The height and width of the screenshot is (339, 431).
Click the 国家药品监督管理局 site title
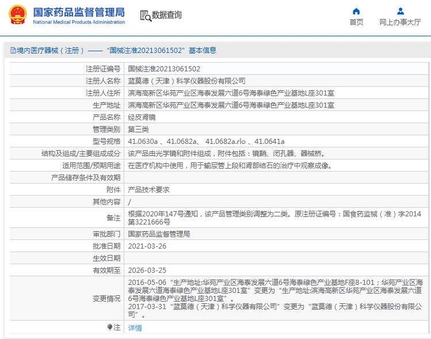tap(79, 12)
